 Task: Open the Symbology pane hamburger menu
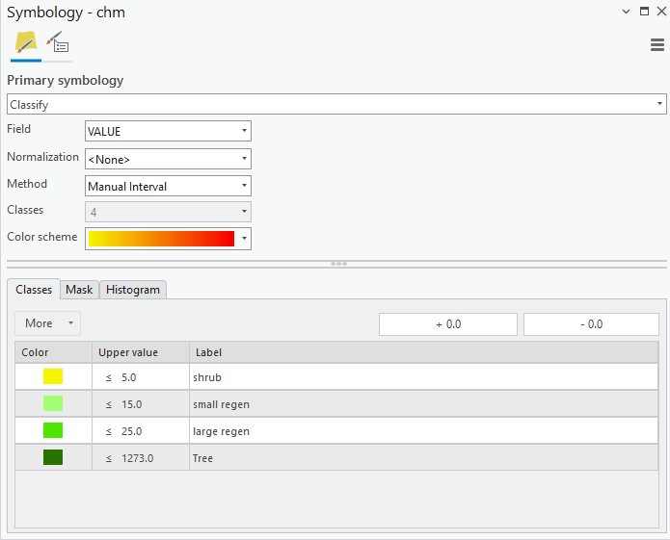(657, 45)
